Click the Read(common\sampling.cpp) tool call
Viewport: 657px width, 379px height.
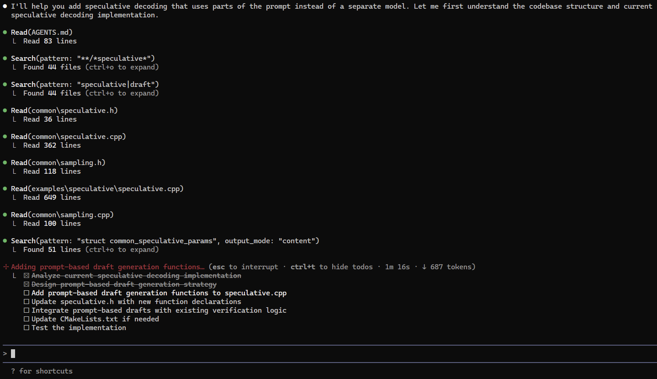63,215
